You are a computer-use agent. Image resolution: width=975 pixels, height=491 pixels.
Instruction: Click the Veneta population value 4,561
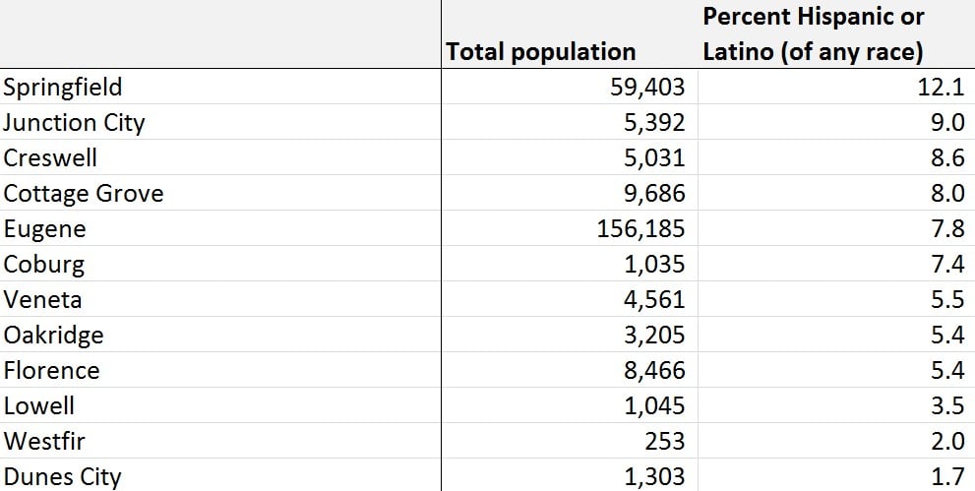[569, 299]
